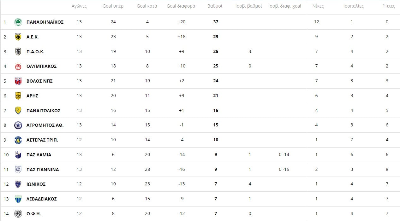Image resolution: width=400 pixels, height=221 pixels.
Task: Click the AEK yellow eagle logo
Action: point(18,37)
